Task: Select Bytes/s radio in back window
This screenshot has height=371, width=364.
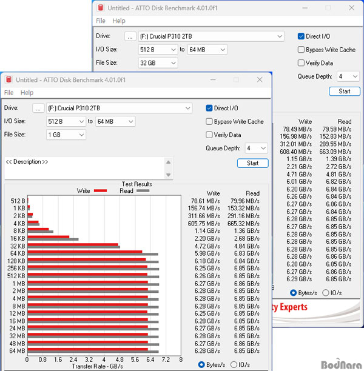Action: [x=293, y=293]
